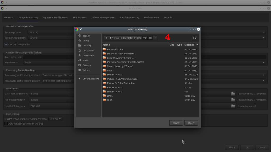Toggle the Modified column sort arrow
Viewport: 271px width, 152px height.
click(197, 45)
